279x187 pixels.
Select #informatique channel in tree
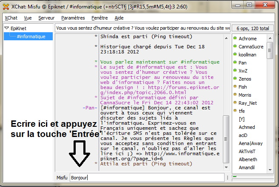tap(31, 36)
